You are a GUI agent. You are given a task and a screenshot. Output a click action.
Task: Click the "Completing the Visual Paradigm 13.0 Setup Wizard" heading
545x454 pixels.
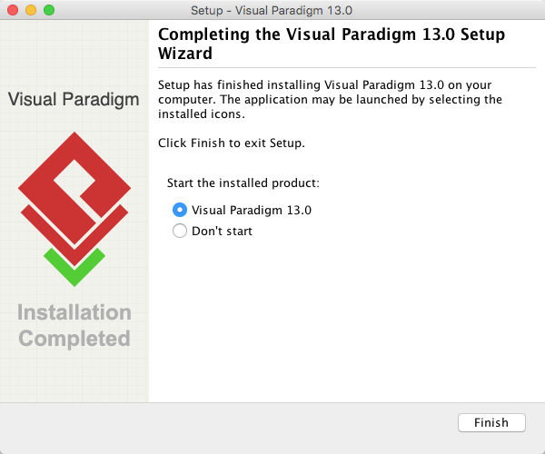tap(332, 44)
